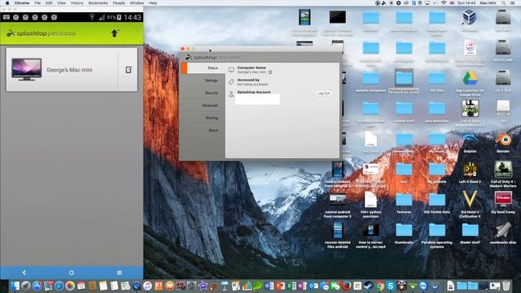Select the OS X 10.9 drive icon
This screenshot has height=293, width=521.
pos(503,78)
